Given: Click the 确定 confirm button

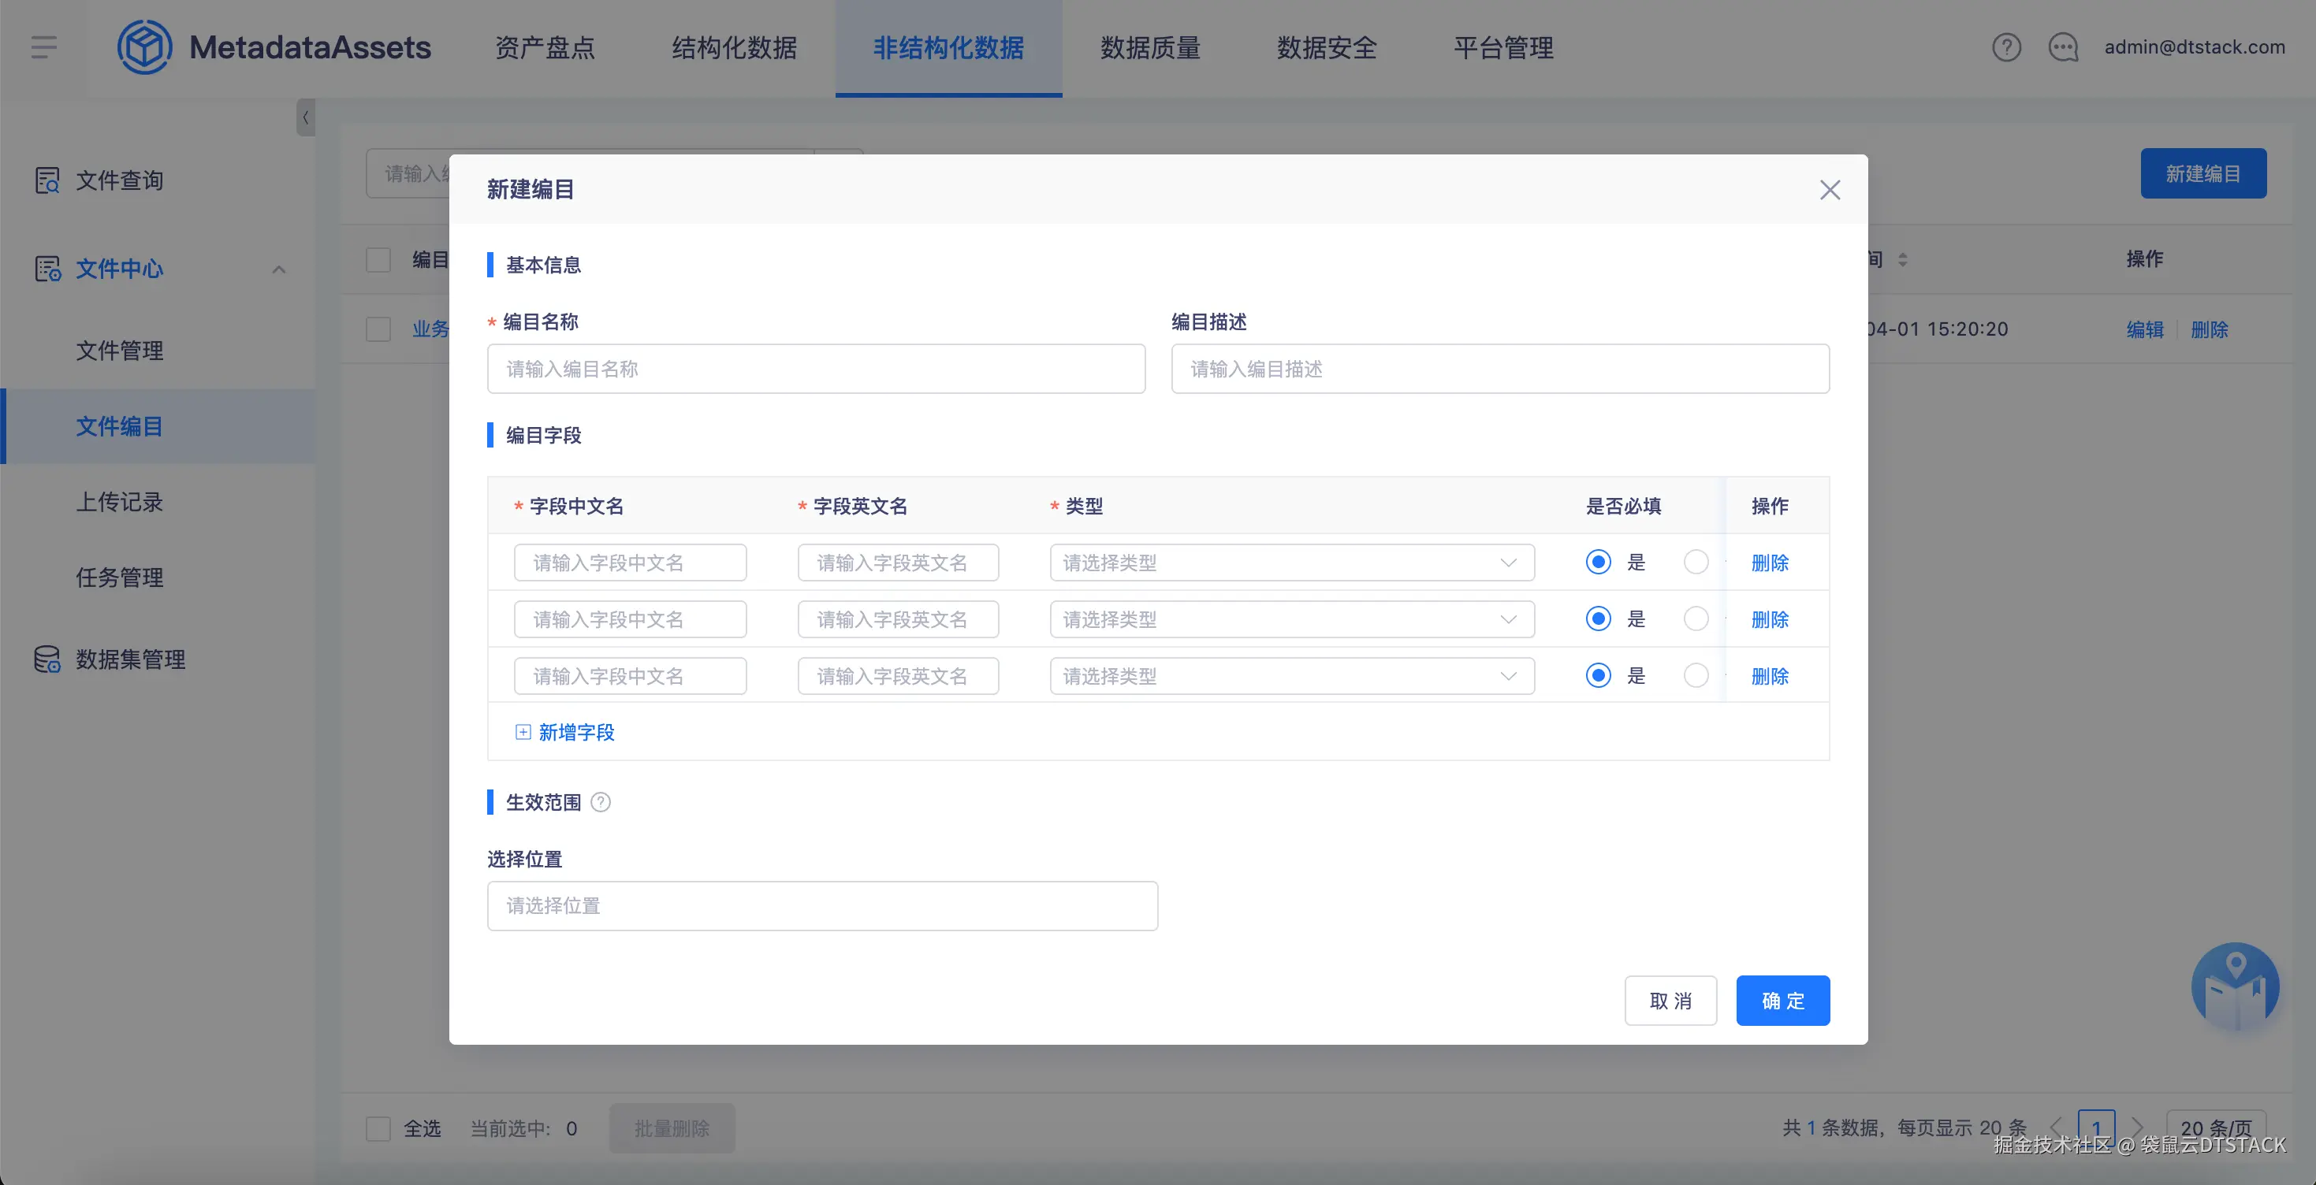Looking at the screenshot, I should pyautogui.click(x=1782, y=1000).
